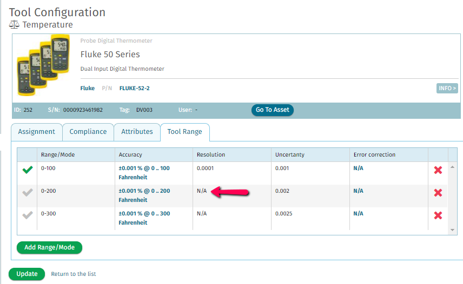Image resolution: width=463 pixels, height=284 pixels.
Task: Click the tag value DV003
Action: tap(144, 110)
